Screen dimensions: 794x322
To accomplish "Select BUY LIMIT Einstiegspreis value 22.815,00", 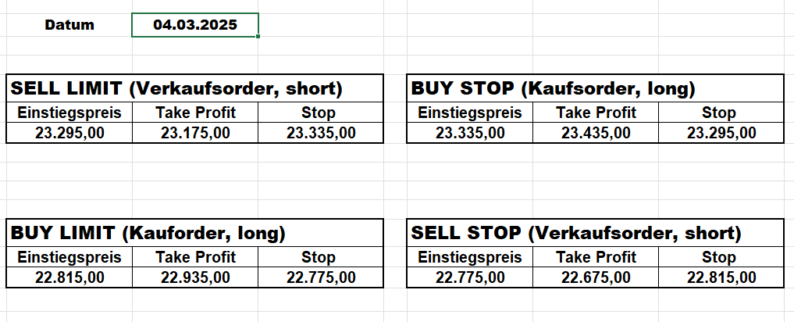I will tap(69, 277).
